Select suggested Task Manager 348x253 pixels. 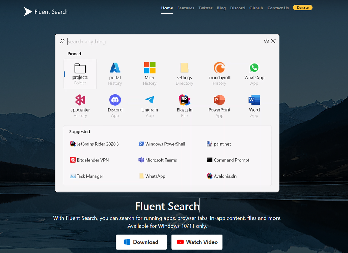click(86, 176)
